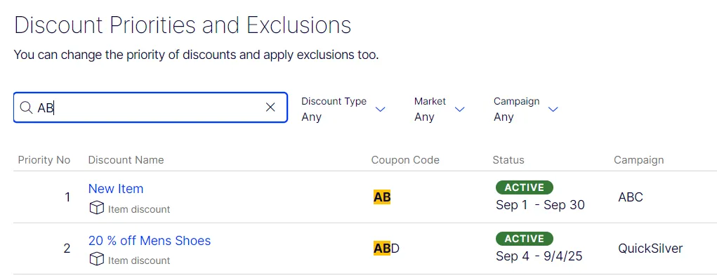
Task: Open the Market filter dropdown
Action: [439, 109]
